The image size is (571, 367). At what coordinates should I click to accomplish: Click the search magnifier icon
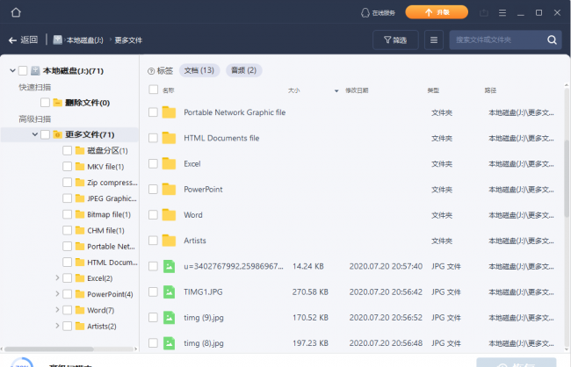pos(552,40)
